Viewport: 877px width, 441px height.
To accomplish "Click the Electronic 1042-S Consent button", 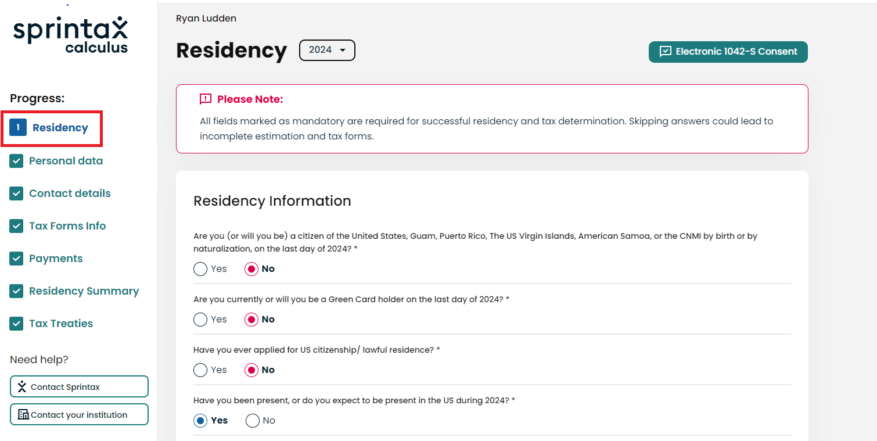I will coord(728,52).
